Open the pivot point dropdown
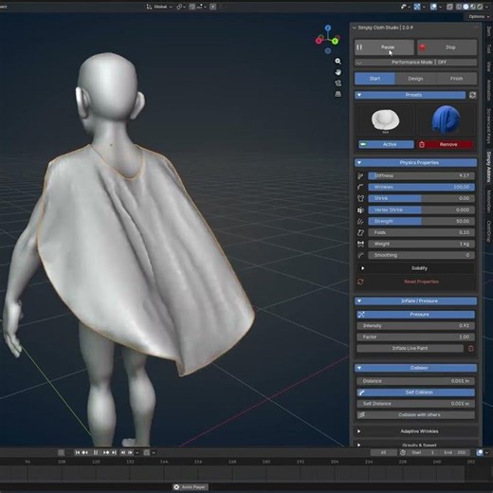The height and width of the screenshot is (493, 493). 181,7
